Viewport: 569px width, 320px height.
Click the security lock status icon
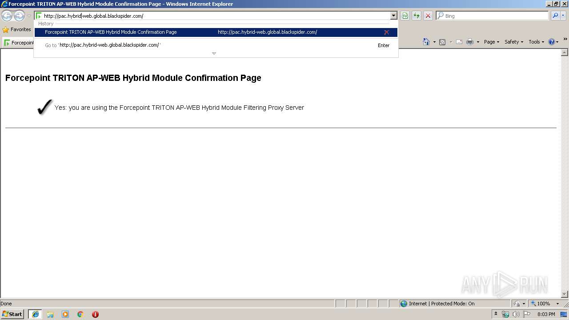[517, 304]
